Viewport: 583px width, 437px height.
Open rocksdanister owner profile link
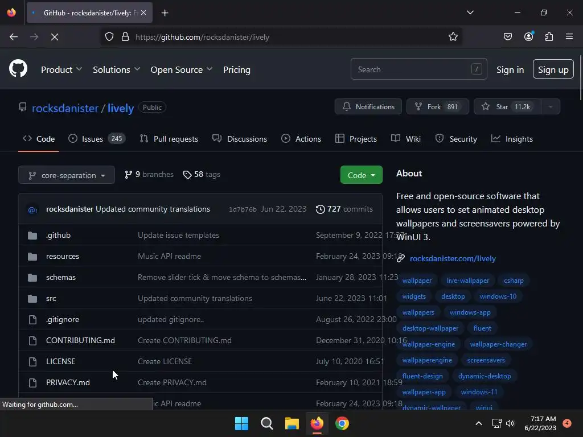(65, 108)
